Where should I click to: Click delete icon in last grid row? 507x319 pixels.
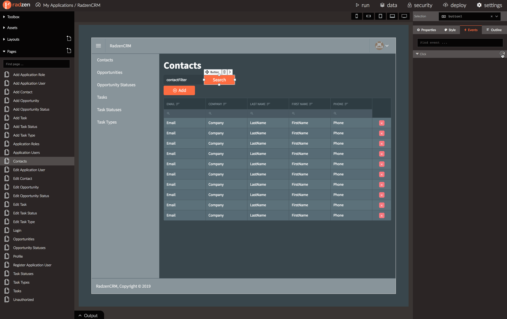(382, 215)
